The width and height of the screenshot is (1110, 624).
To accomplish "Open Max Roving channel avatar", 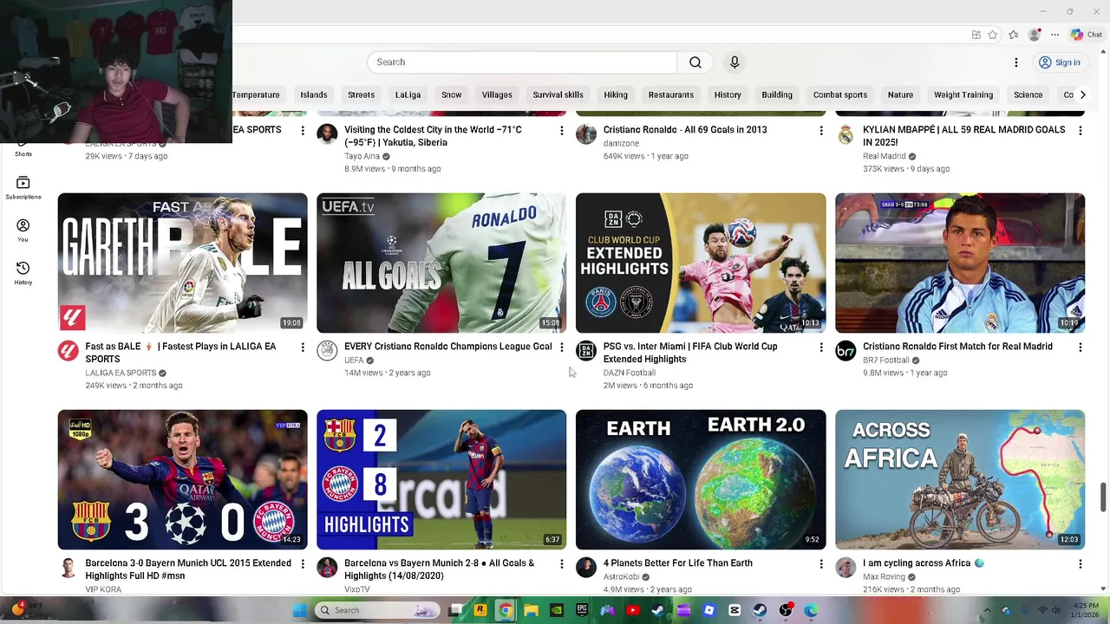I will point(846,567).
